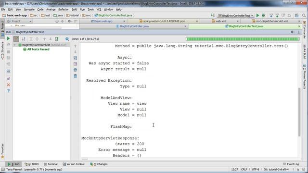Collapse BlogEntryControllerTest tree node

point(14,45)
